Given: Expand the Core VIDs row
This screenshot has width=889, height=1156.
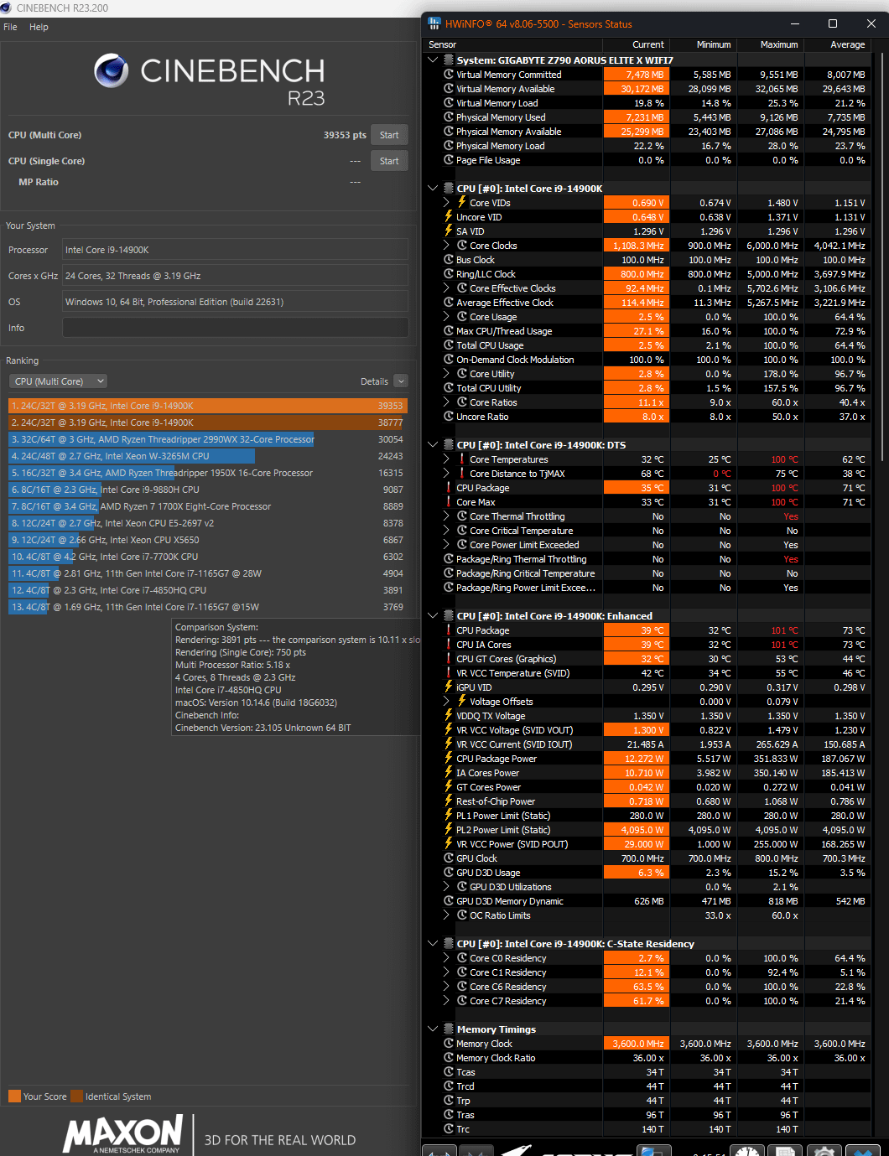Looking at the screenshot, I should [x=447, y=203].
